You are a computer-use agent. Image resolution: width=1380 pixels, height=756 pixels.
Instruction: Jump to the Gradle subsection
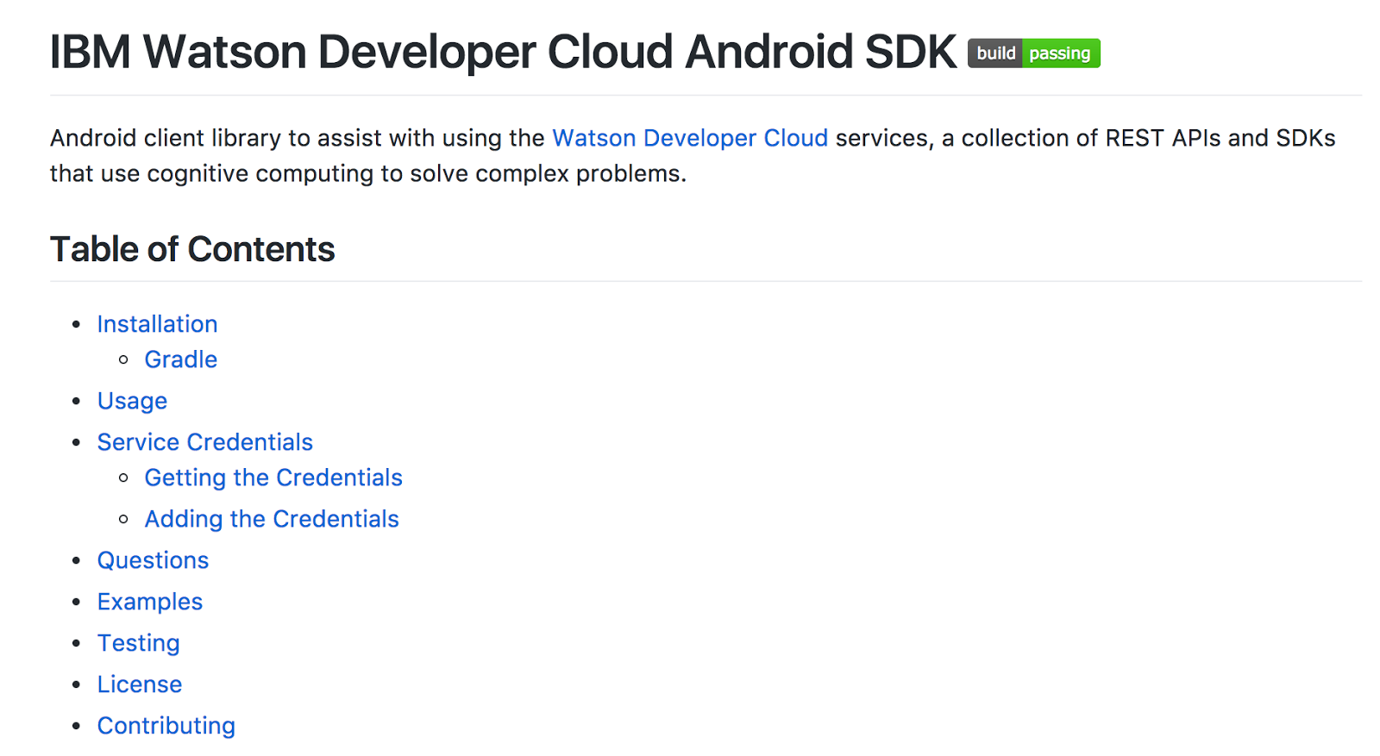pyautogui.click(x=181, y=359)
